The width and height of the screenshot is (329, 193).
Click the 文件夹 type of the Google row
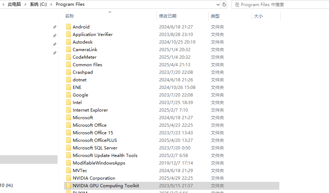coord(217,95)
